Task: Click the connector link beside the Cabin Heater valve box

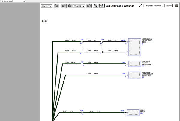Action: click(123, 63)
